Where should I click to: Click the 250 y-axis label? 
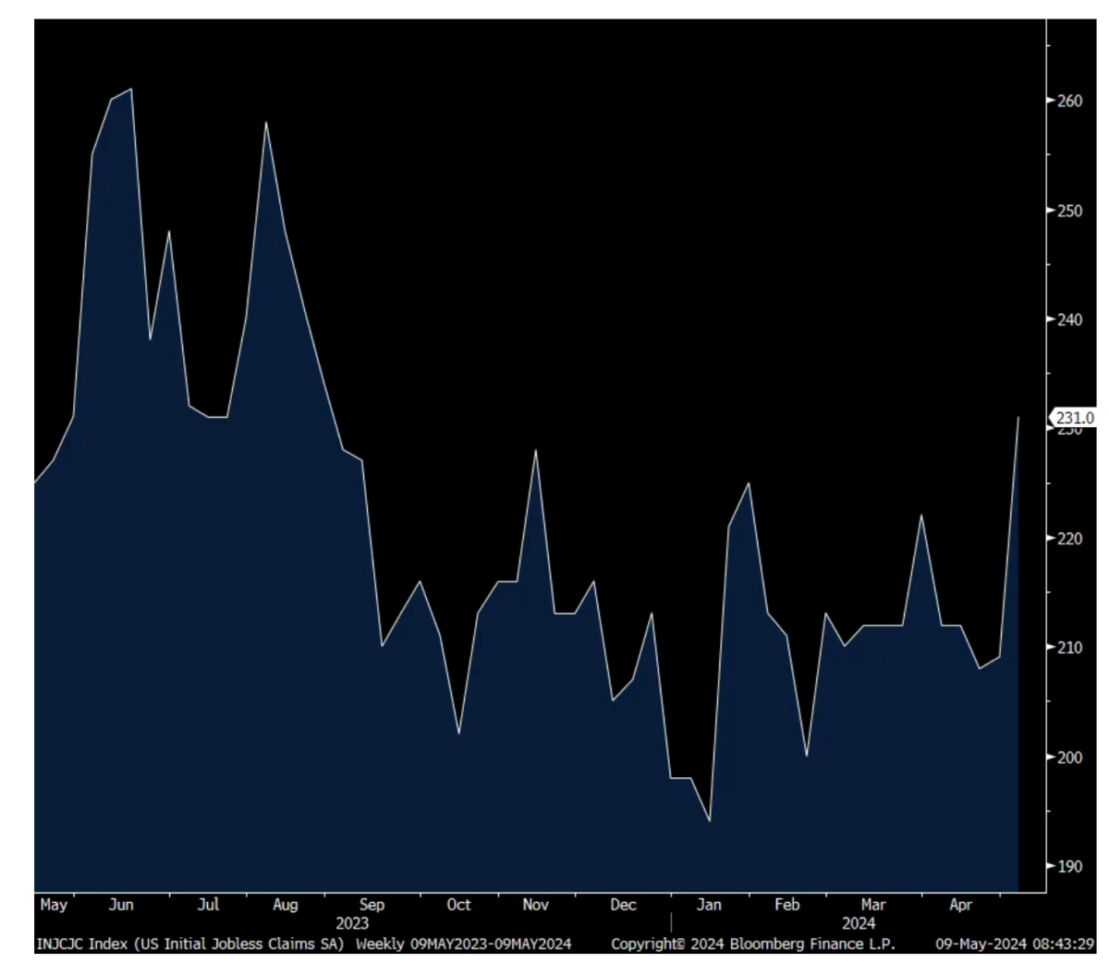click(x=1069, y=211)
